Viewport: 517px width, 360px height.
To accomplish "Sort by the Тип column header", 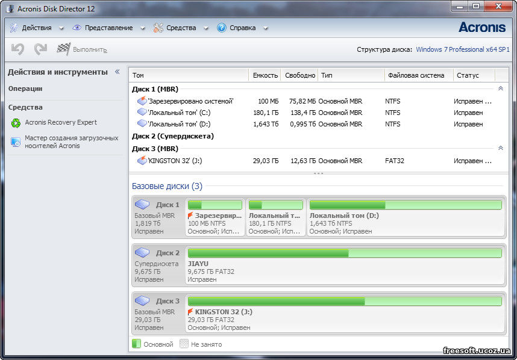I will tap(351, 75).
